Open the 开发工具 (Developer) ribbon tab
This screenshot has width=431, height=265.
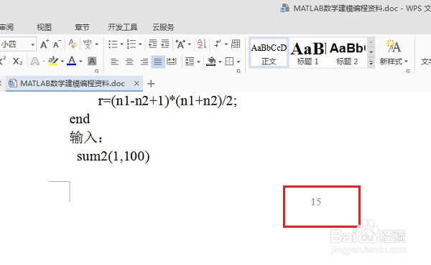pos(123,27)
